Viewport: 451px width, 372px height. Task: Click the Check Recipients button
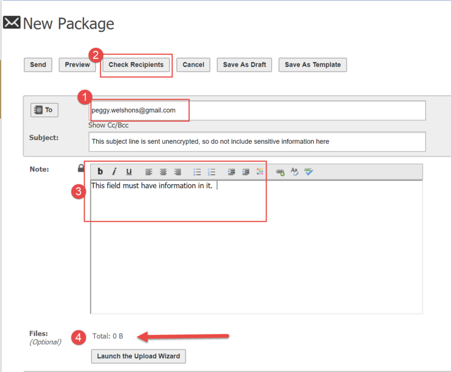coord(136,65)
